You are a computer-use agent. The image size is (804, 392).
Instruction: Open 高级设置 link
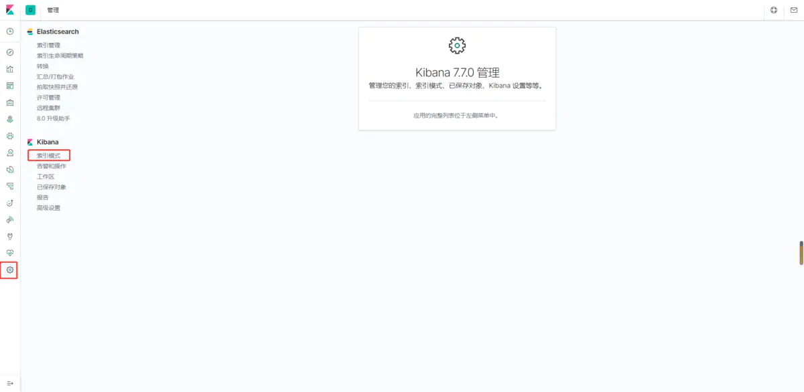click(48, 208)
